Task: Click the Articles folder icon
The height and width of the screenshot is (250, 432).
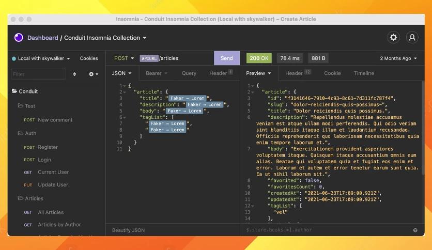Action: coord(20,198)
